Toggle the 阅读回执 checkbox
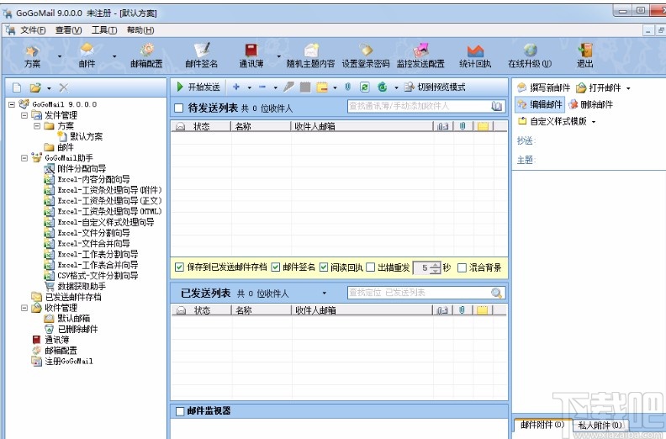666x439 pixels. click(324, 267)
